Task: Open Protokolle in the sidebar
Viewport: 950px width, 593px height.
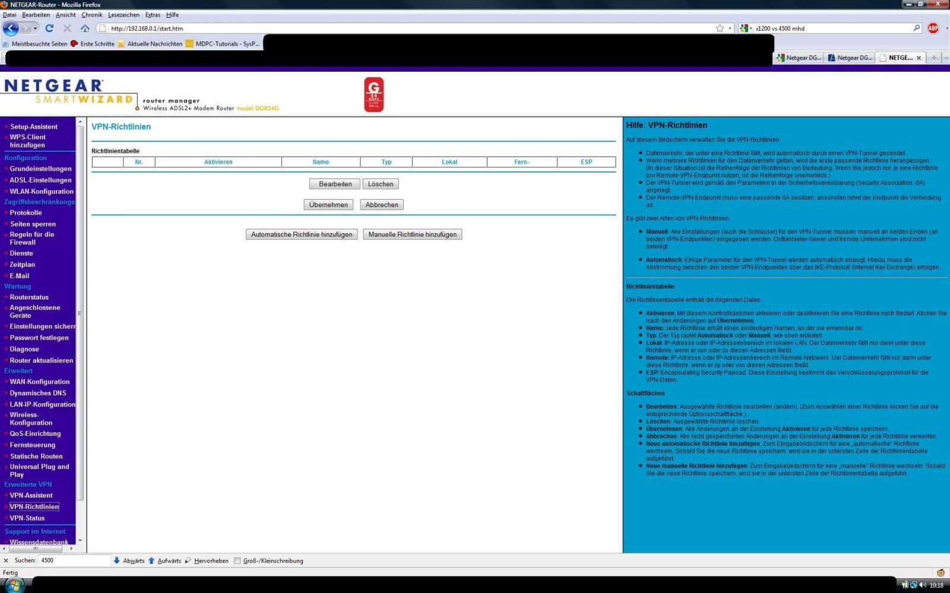Action: pos(26,213)
